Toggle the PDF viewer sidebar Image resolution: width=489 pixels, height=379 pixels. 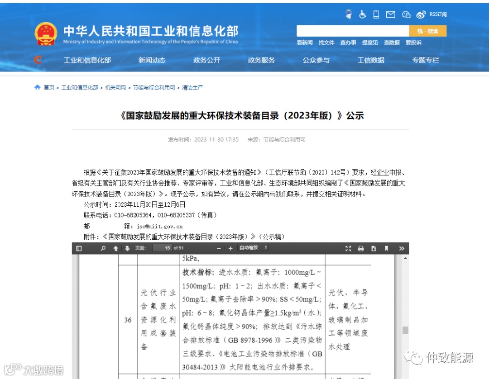[79, 248]
